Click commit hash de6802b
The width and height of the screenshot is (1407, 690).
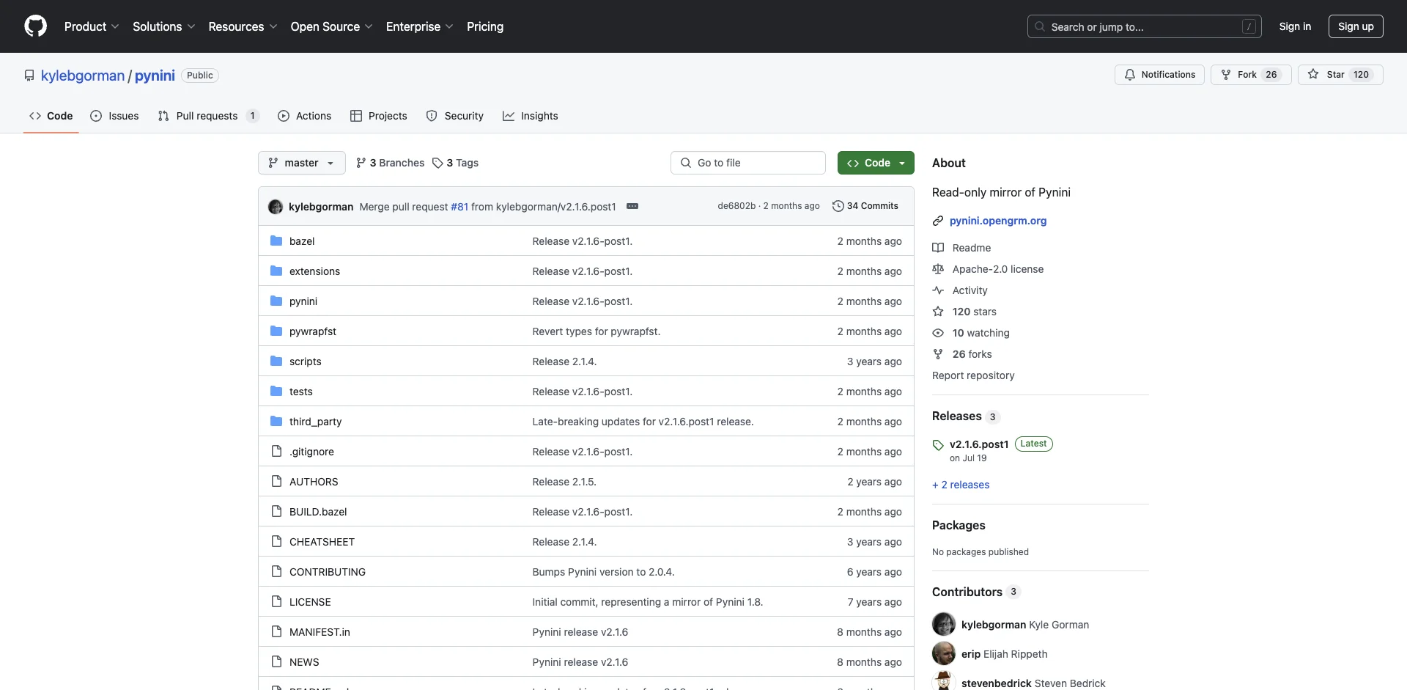tap(736, 206)
